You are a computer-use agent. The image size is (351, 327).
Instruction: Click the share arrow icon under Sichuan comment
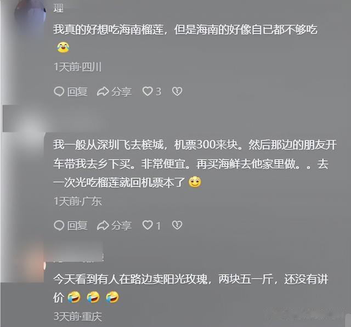(103, 92)
